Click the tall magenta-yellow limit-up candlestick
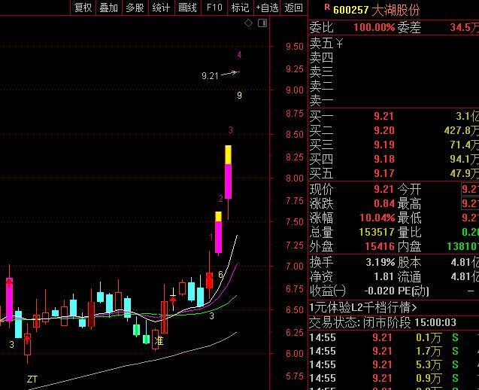This screenshot has width=479, height=390. tap(228, 172)
